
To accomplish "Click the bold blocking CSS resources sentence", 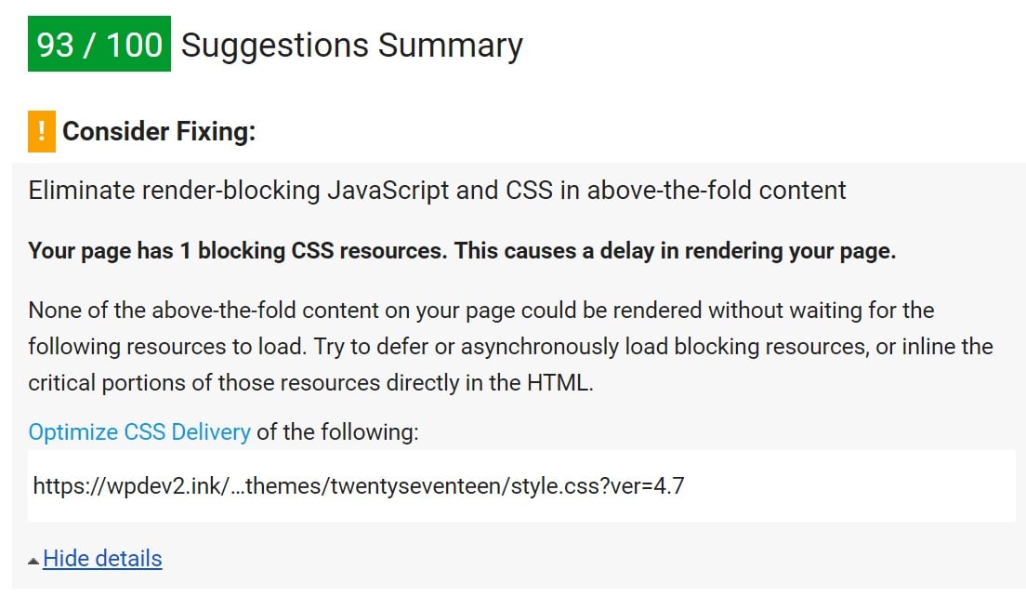I will (x=462, y=252).
